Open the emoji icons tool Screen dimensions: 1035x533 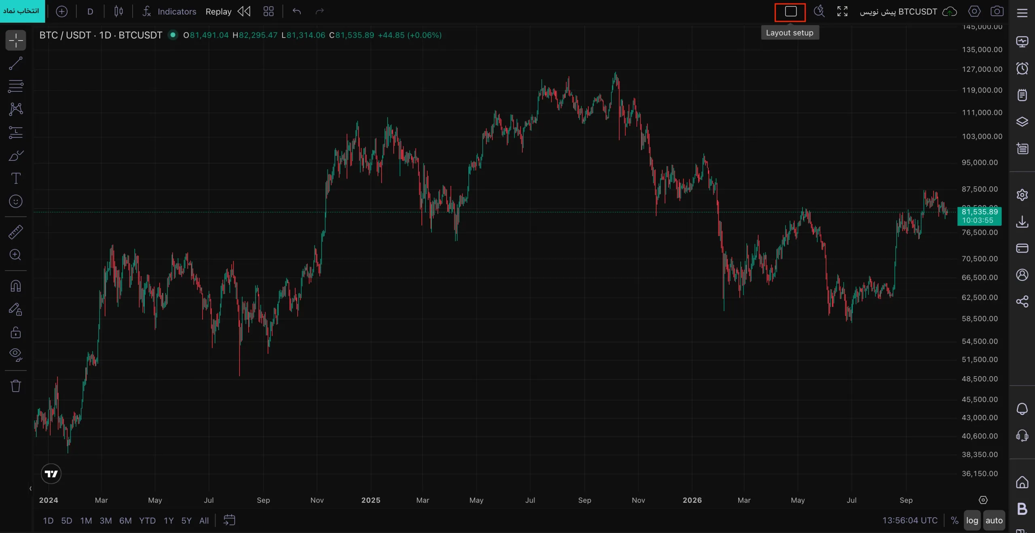[x=16, y=201]
